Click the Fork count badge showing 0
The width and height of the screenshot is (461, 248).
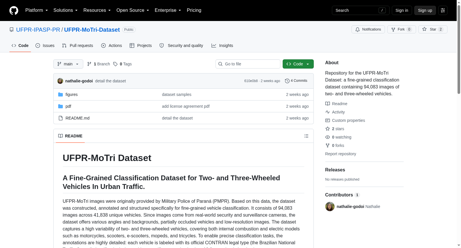click(409, 29)
